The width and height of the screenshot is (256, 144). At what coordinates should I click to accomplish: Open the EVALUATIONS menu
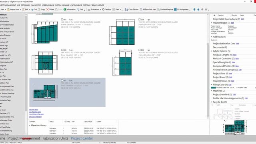36,5
